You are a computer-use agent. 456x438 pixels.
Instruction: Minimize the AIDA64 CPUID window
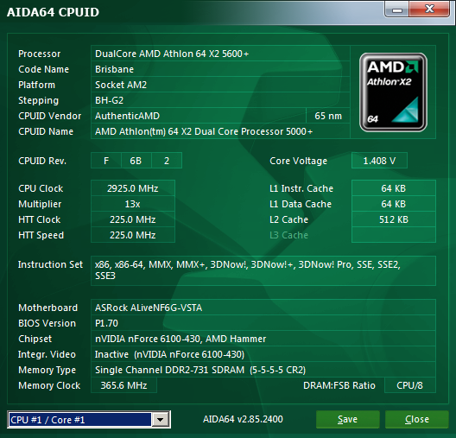point(397,10)
